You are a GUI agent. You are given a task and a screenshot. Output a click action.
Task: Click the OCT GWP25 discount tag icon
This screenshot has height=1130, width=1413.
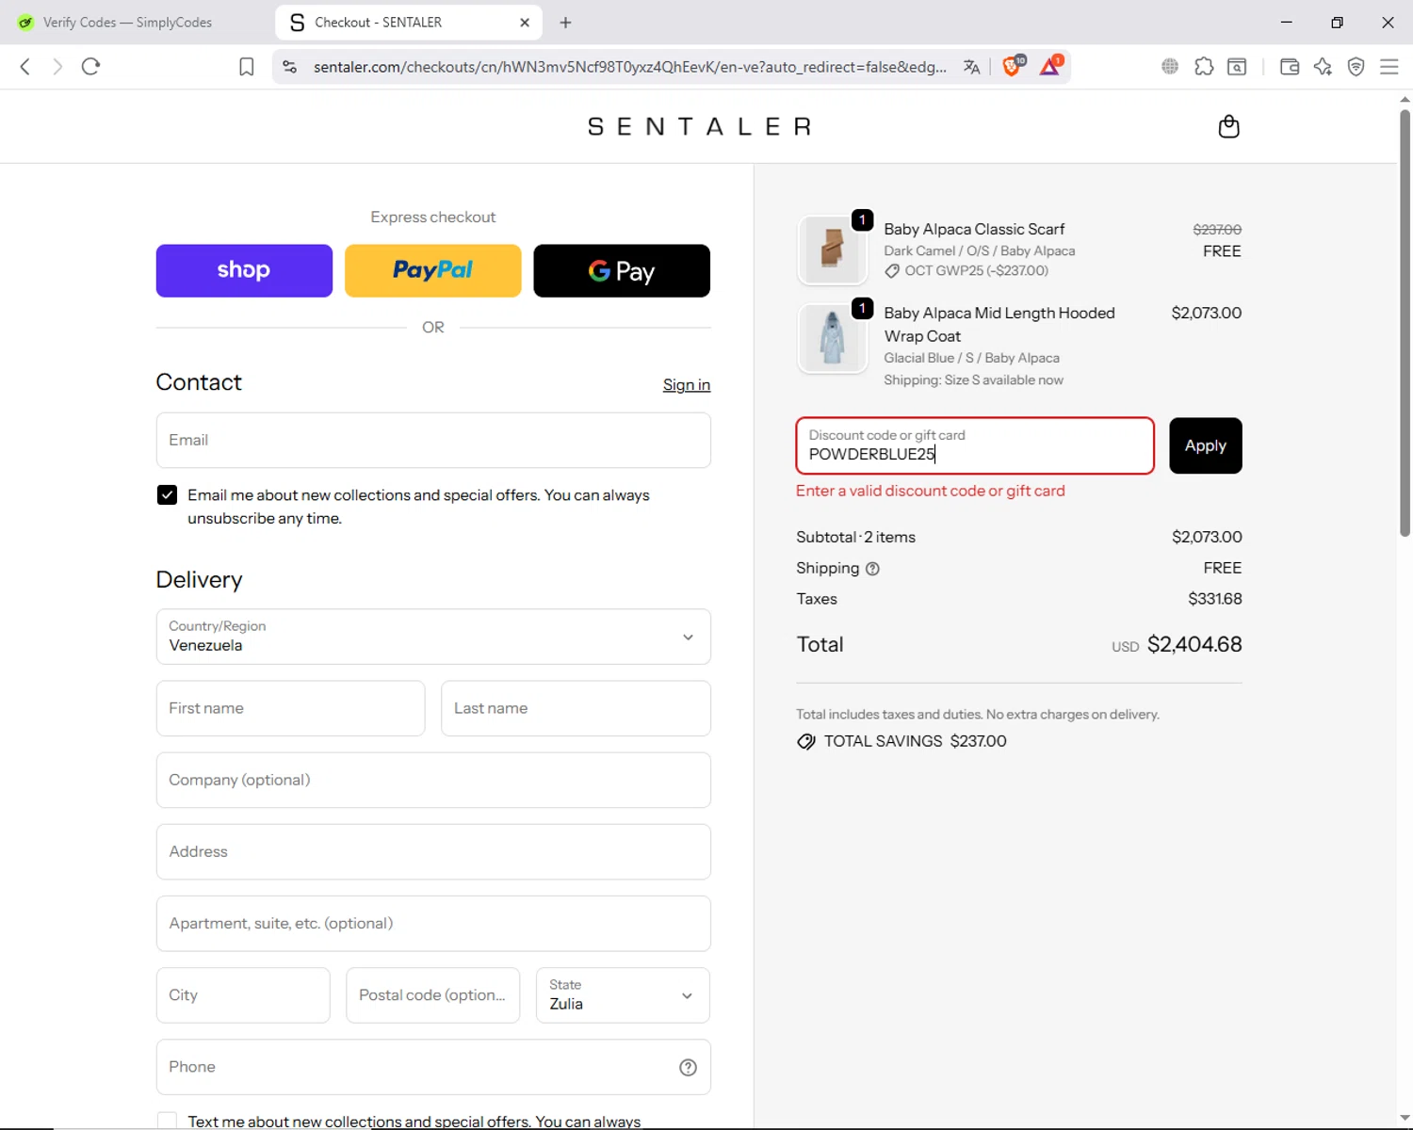tap(892, 271)
